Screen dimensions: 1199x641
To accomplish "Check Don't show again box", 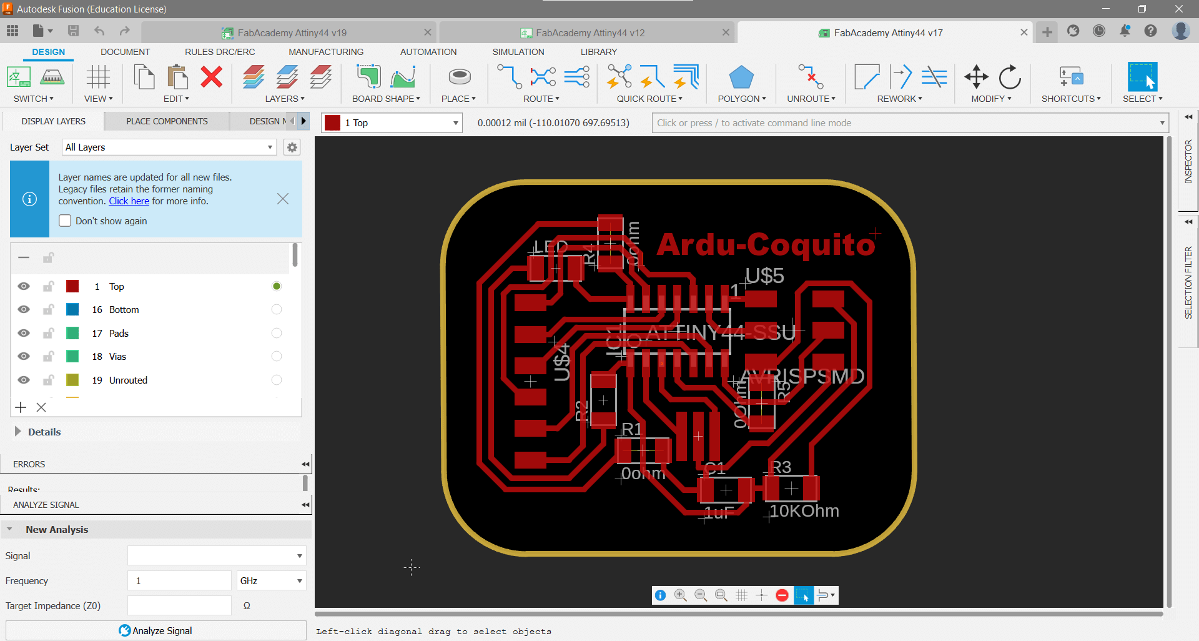I will [x=65, y=221].
